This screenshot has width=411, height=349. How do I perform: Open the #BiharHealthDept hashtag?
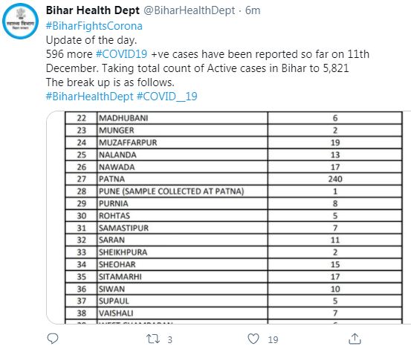coord(90,97)
